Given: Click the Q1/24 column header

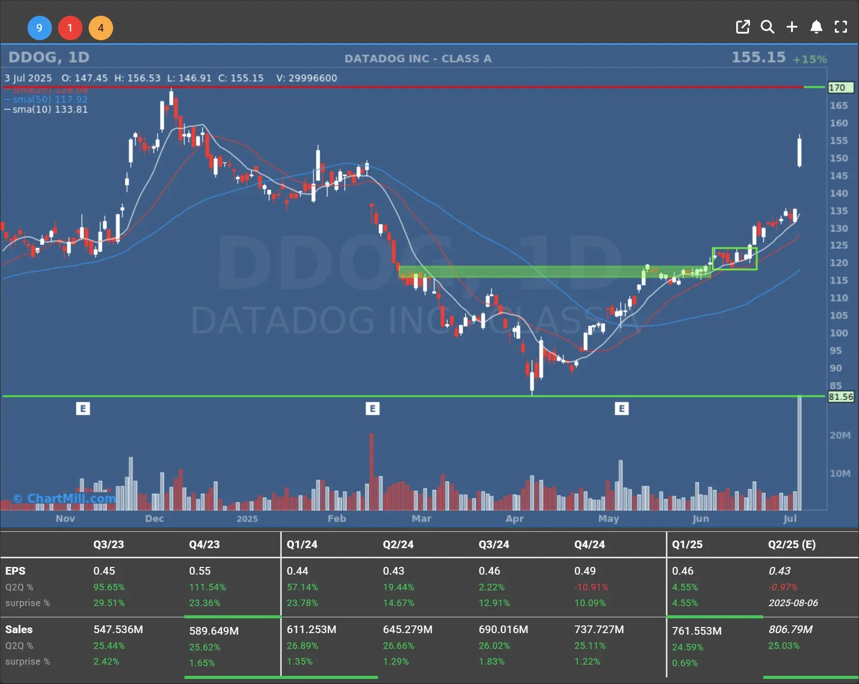Looking at the screenshot, I should 302,544.
